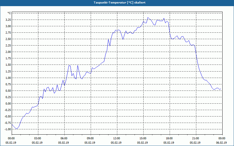Click the -0,75 y-axis value

[x=8, y=123]
